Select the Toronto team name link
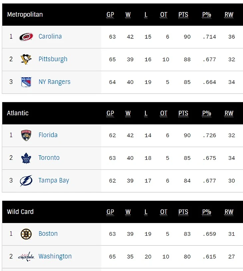 pos(49,158)
